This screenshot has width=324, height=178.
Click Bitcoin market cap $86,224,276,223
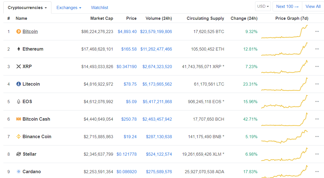click(97, 32)
